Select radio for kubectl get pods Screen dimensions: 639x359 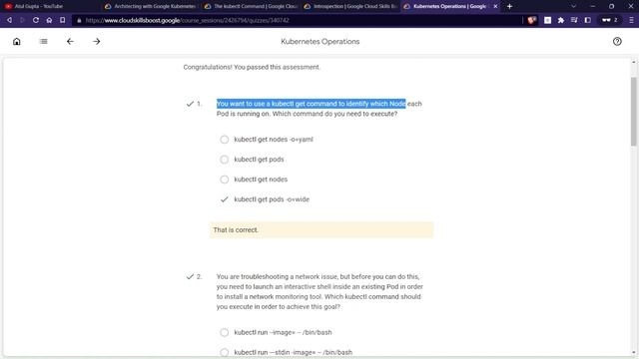(x=224, y=160)
